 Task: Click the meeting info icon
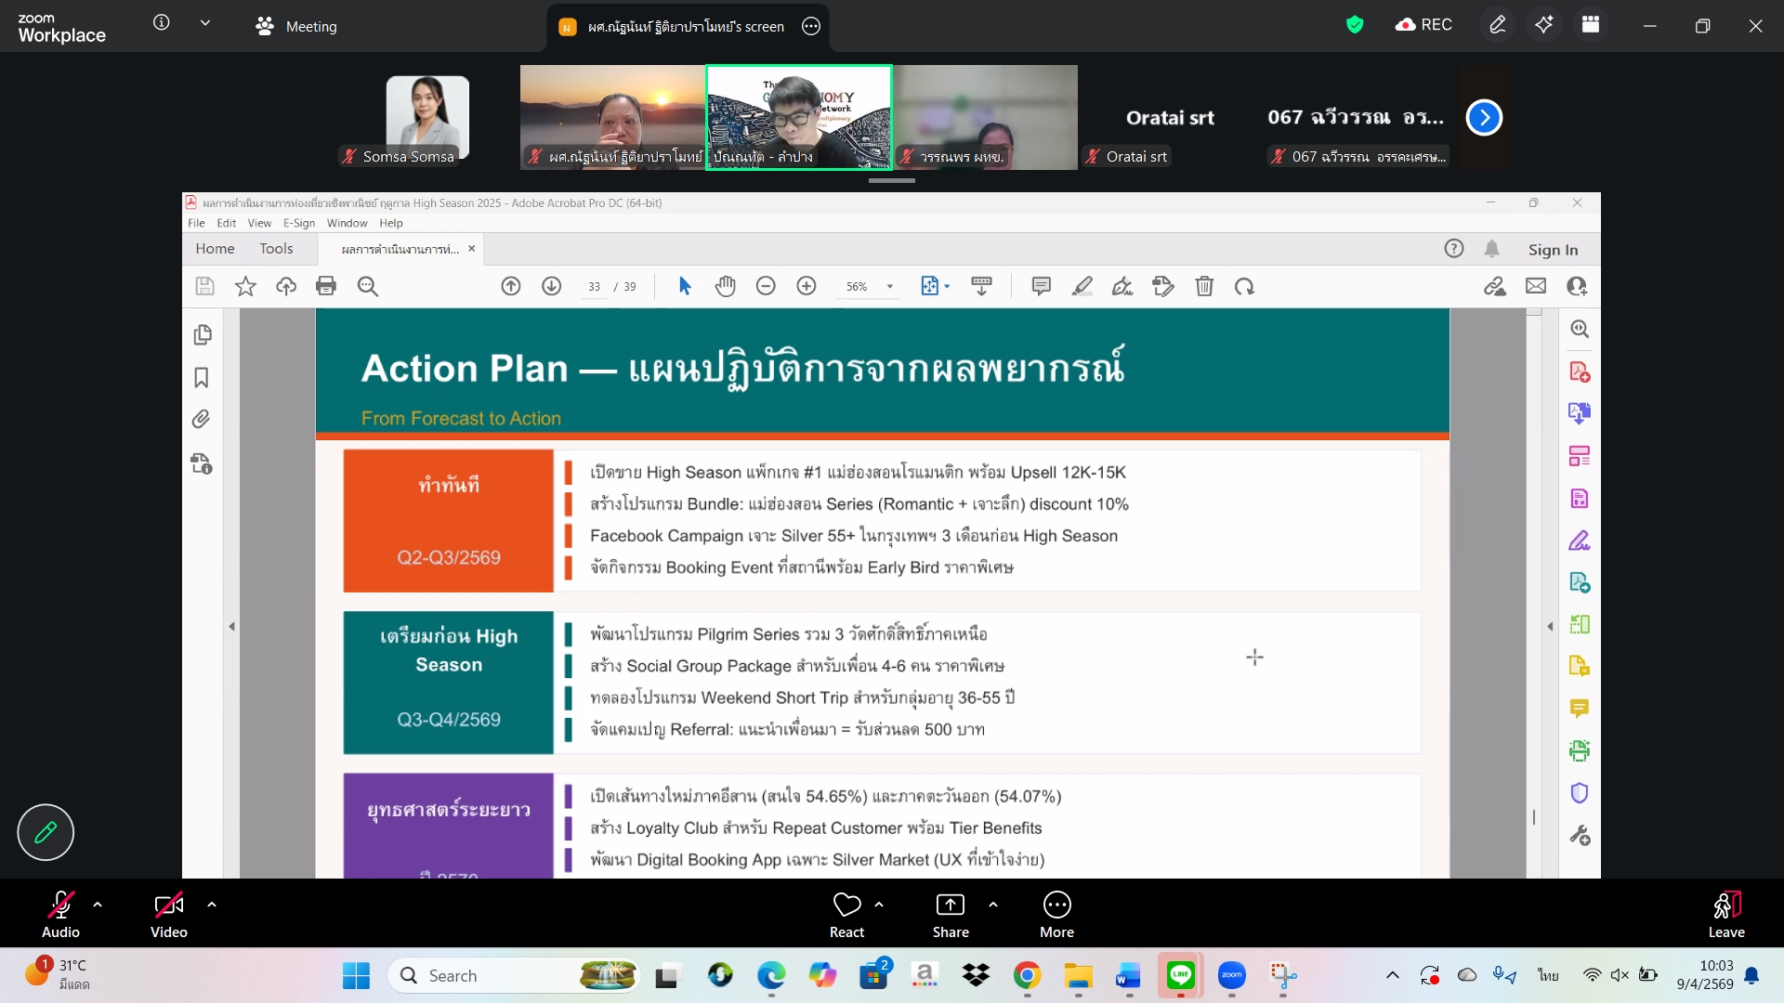(161, 22)
